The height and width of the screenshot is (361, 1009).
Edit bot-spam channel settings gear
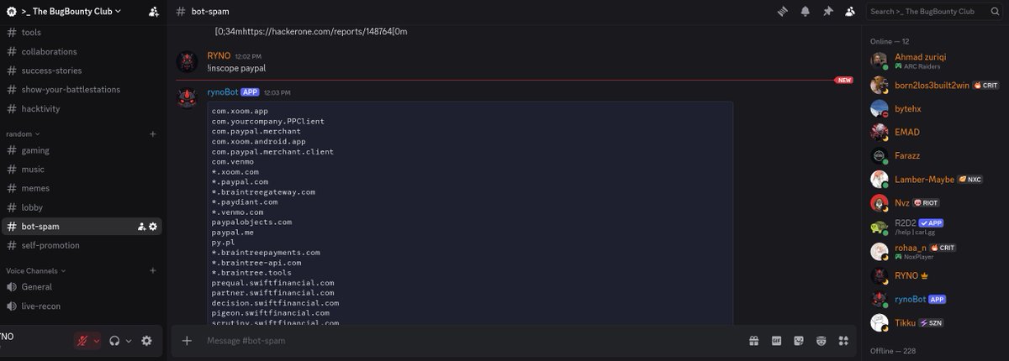pyautogui.click(x=153, y=227)
